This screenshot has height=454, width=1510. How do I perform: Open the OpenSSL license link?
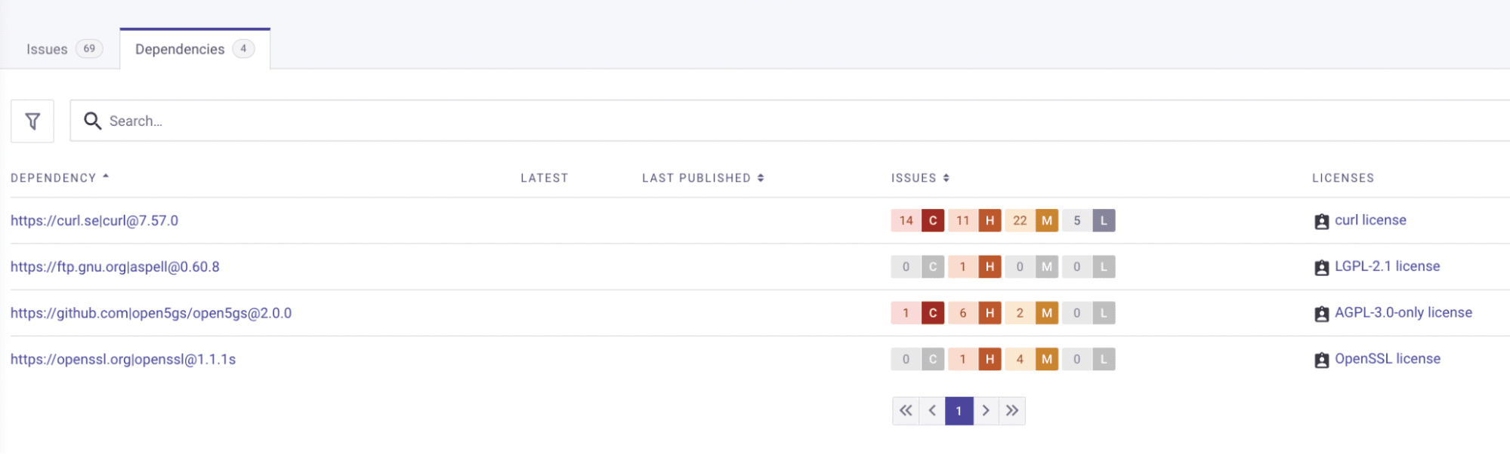pos(1388,359)
